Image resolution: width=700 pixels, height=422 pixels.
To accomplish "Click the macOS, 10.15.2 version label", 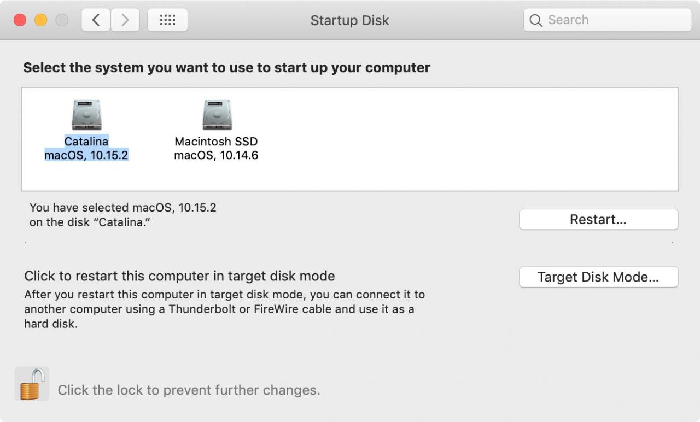I will point(86,156).
